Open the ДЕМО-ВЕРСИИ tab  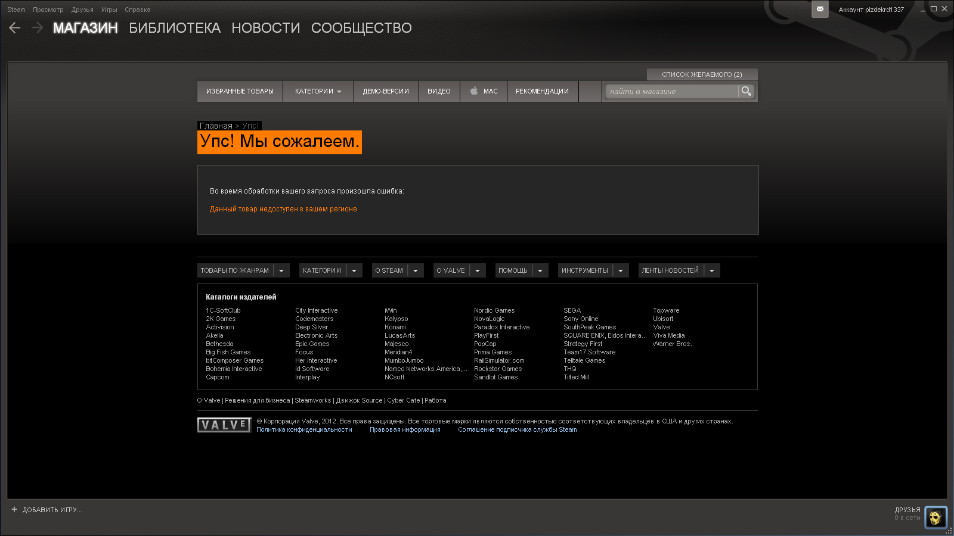tap(386, 91)
